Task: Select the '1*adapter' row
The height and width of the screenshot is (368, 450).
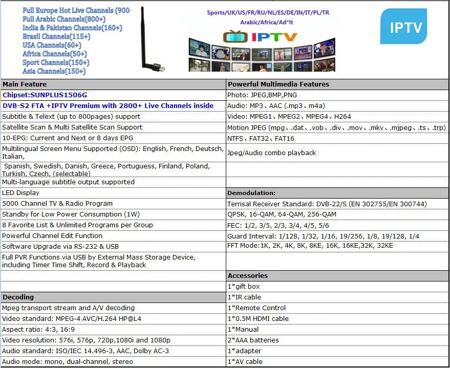Action: click(x=337, y=351)
